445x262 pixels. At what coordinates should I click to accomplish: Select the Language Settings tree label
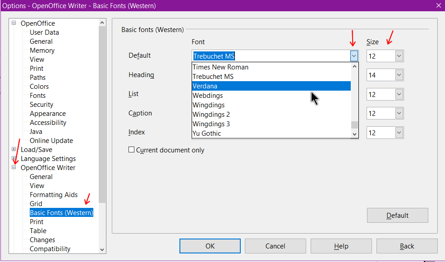tap(48, 159)
